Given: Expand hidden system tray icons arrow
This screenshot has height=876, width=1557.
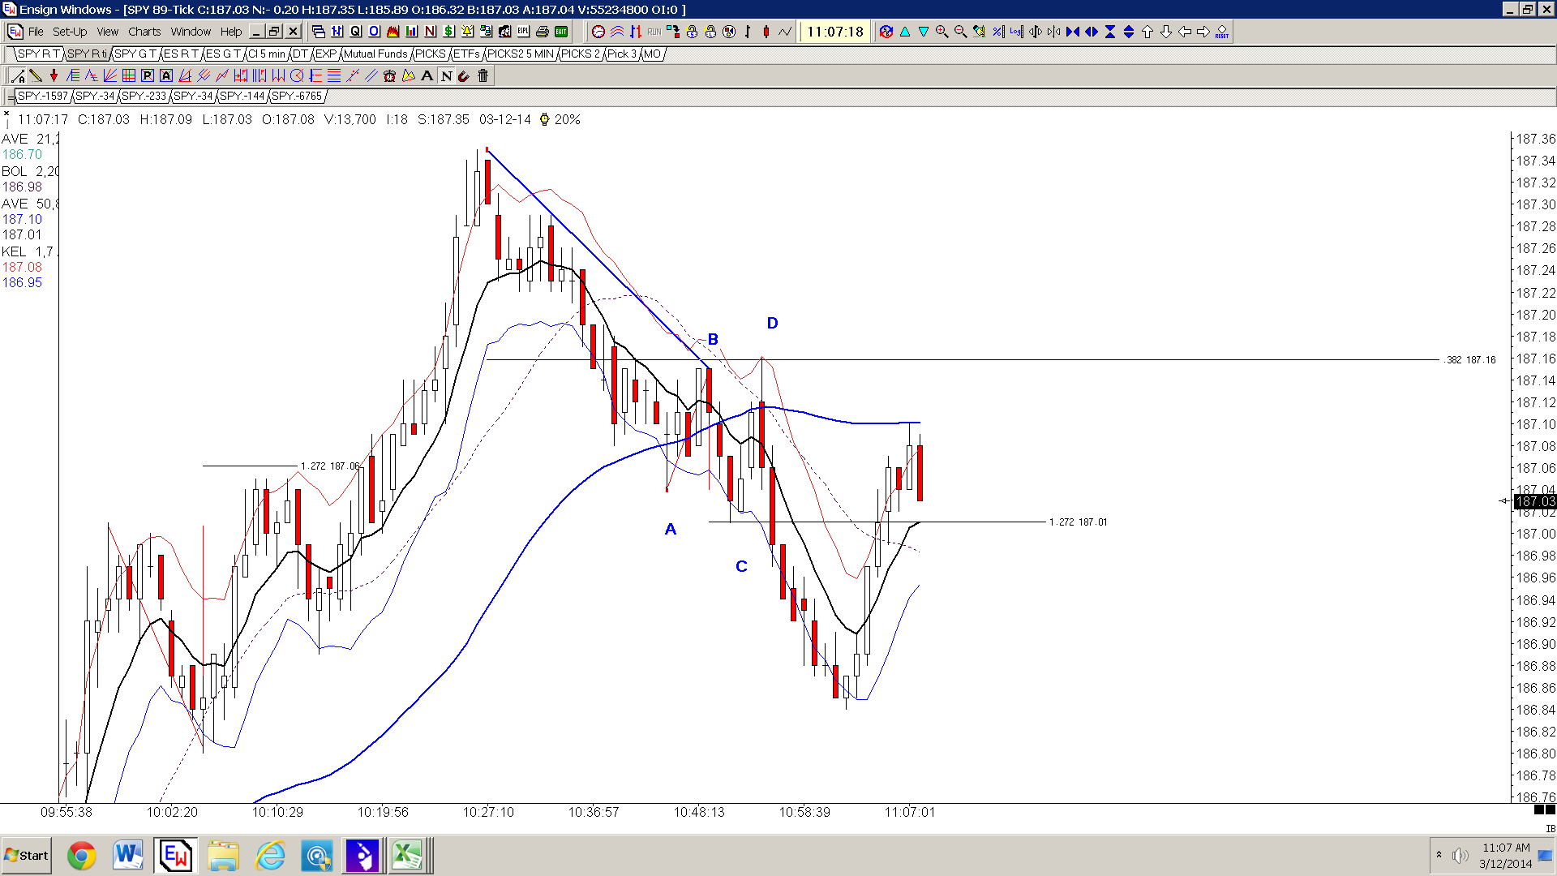Looking at the screenshot, I should coord(1439,855).
